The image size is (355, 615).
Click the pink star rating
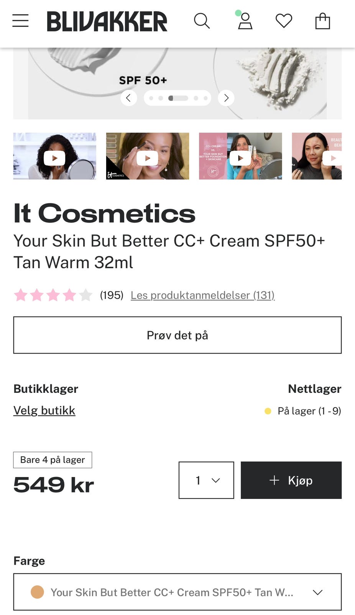(x=53, y=295)
